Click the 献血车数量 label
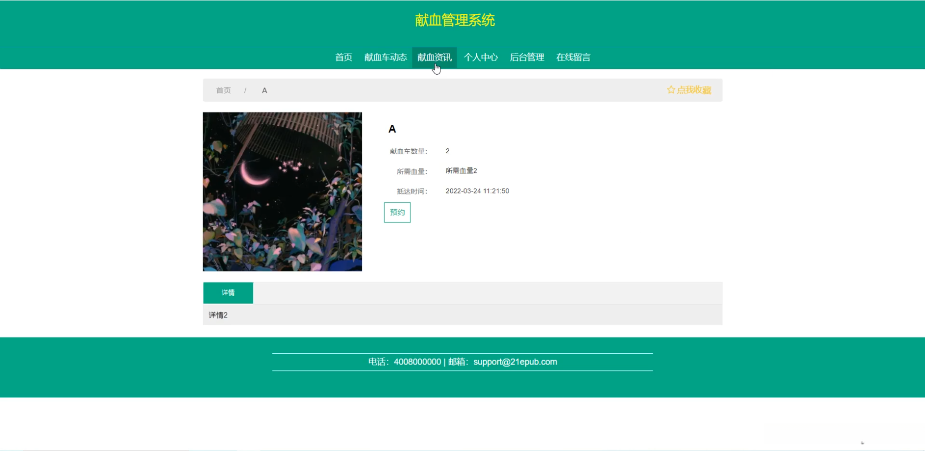 pyautogui.click(x=408, y=151)
